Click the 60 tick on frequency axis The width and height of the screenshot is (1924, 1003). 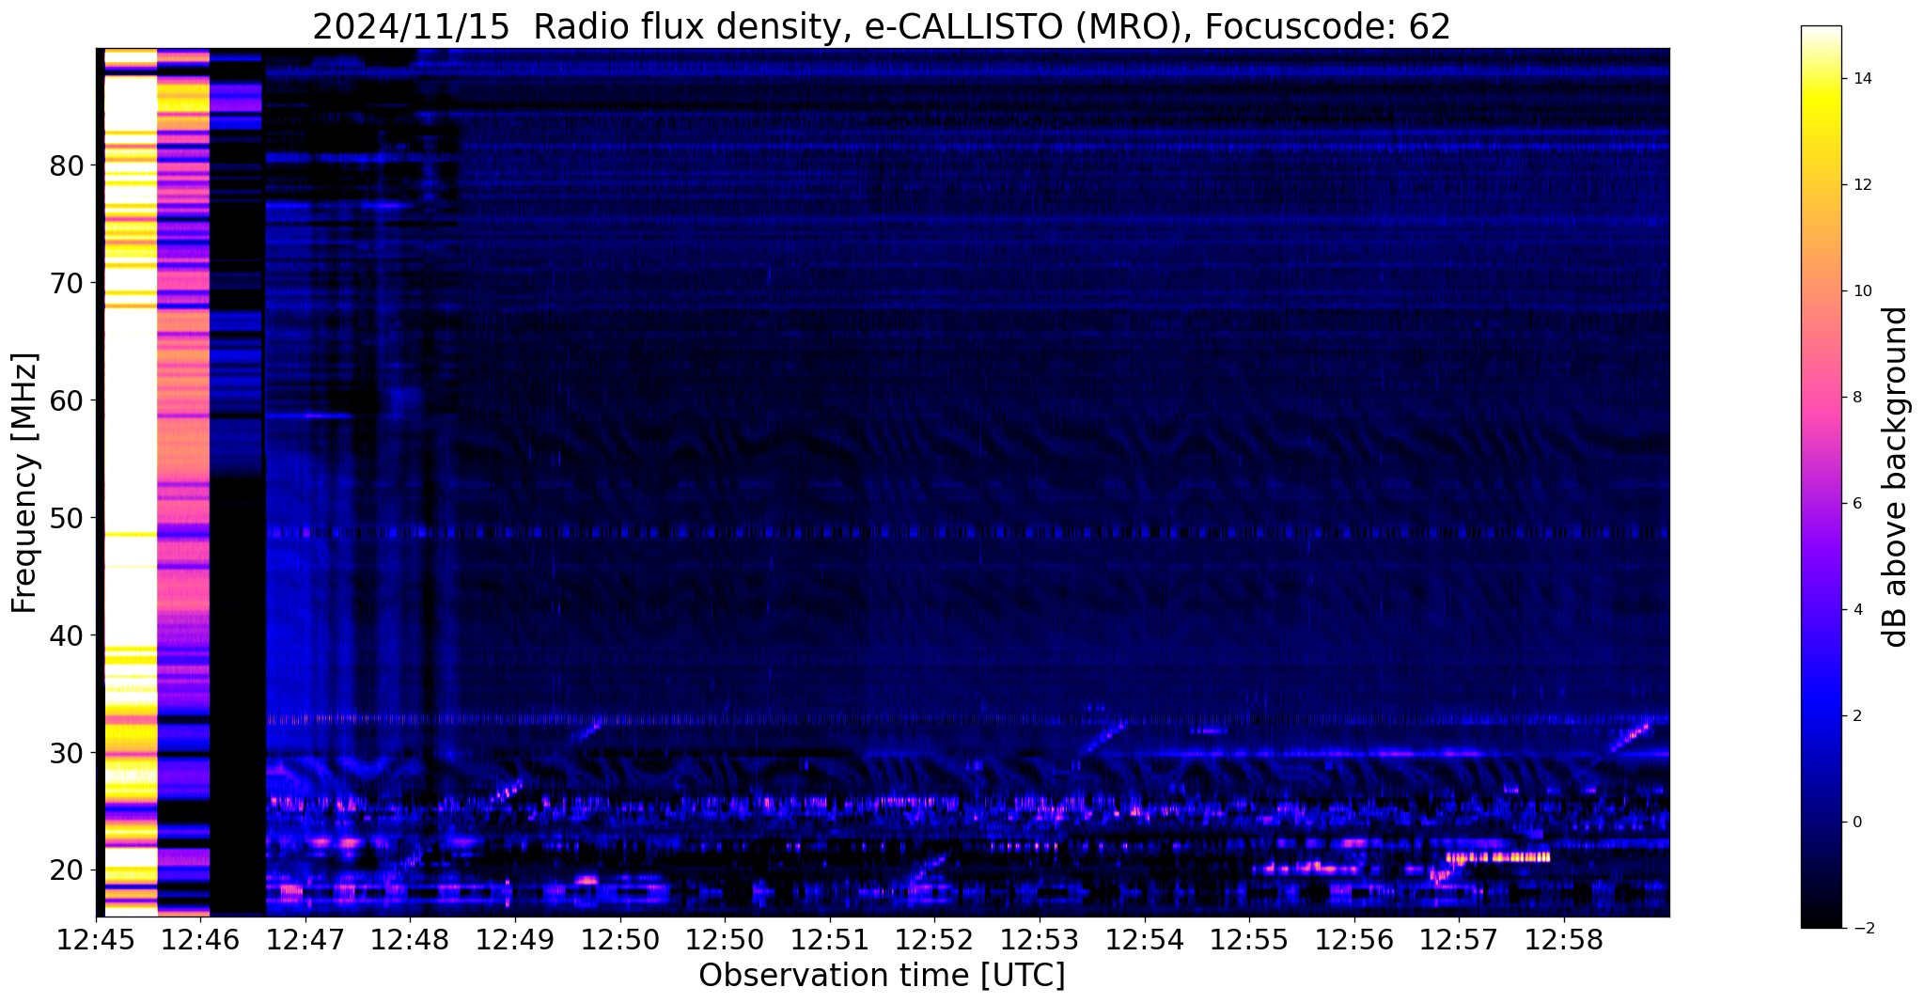(x=67, y=400)
